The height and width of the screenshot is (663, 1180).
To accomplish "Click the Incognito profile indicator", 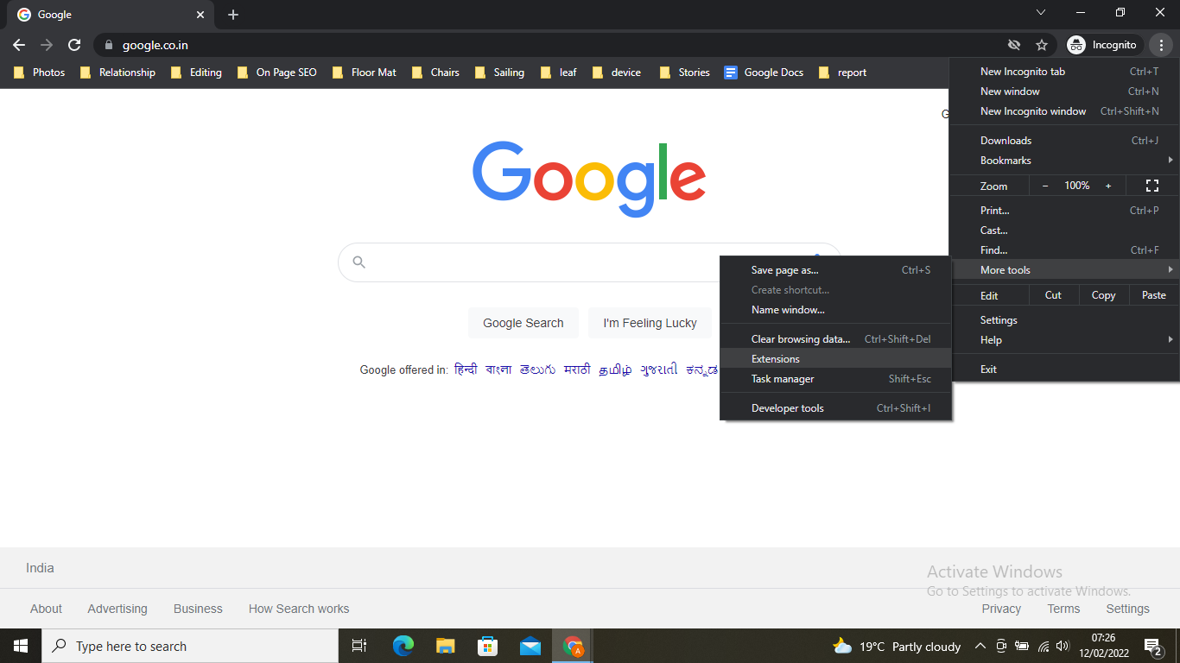I will click(1102, 45).
